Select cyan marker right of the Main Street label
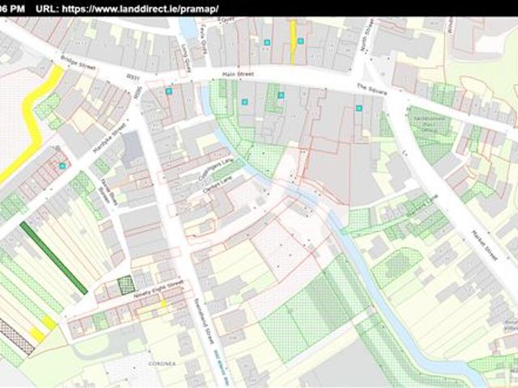The width and height of the screenshot is (518, 388). click(x=281, y=95)
